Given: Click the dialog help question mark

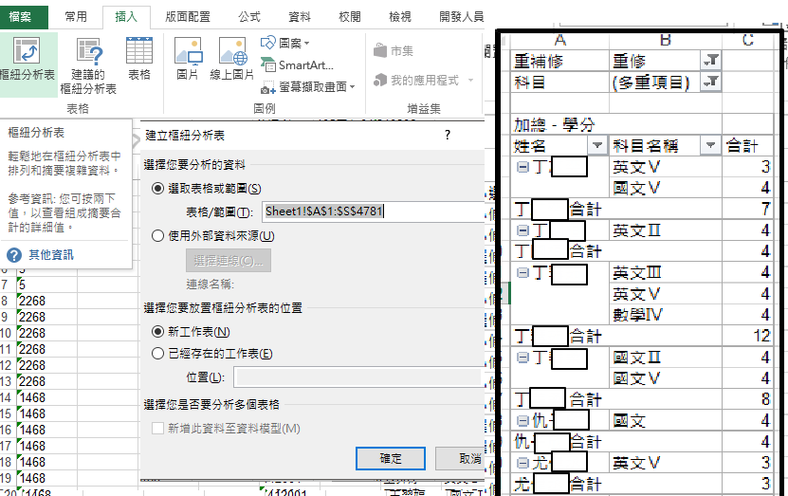Looking at the screenshot, I should [x=448, y=135].
